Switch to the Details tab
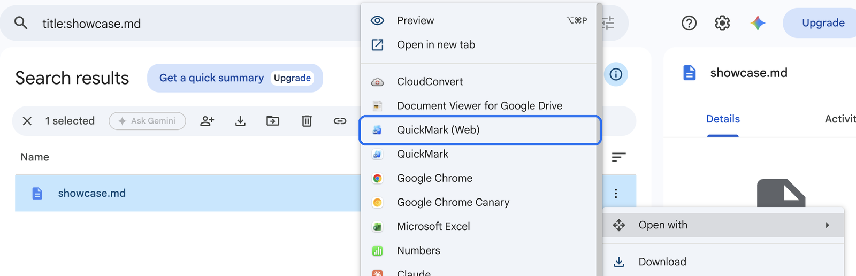The image size is (856, 276). 723,119
